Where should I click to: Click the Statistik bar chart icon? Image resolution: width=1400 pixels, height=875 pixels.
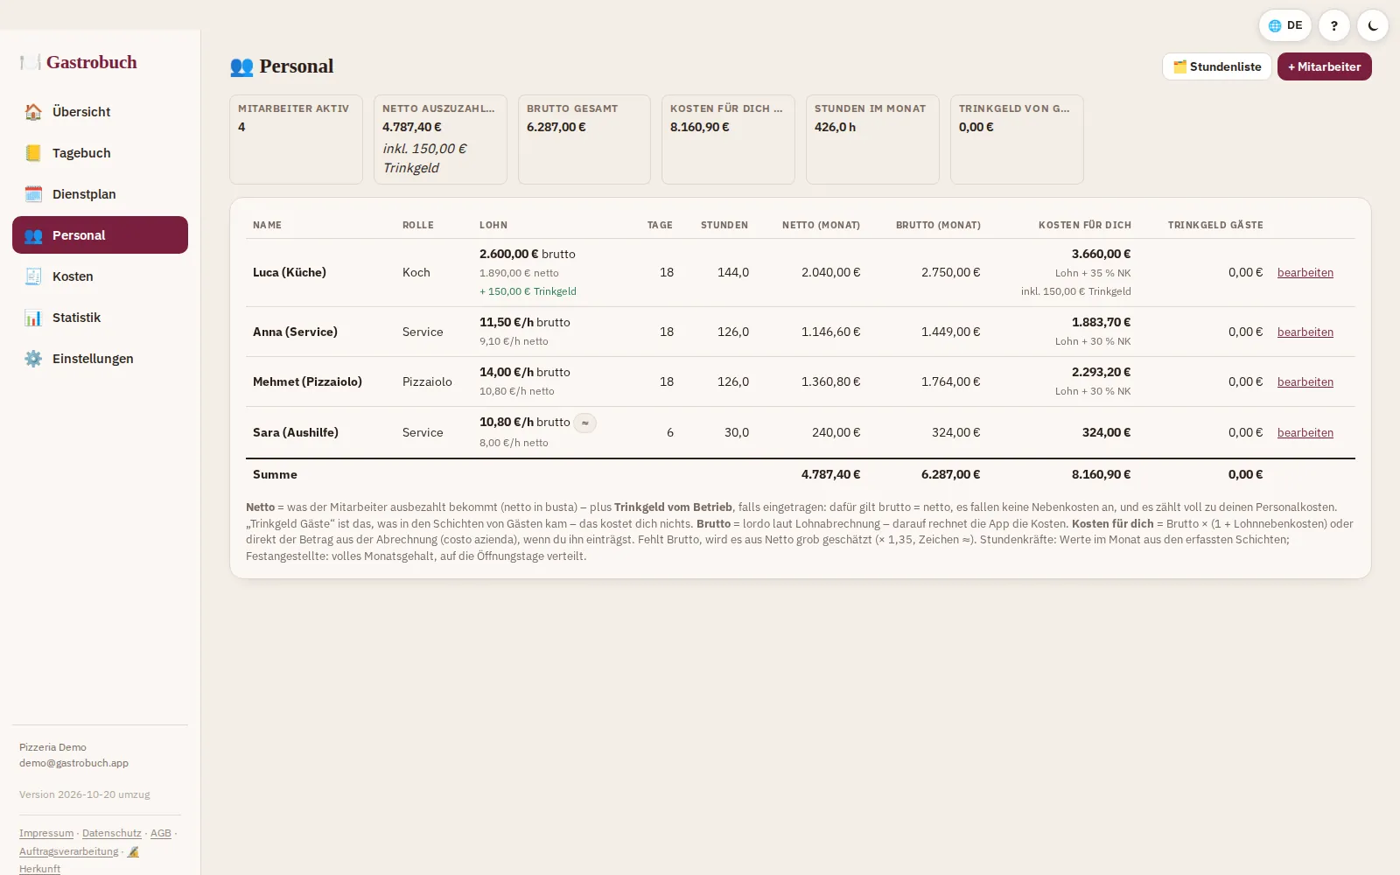(33, 318)
